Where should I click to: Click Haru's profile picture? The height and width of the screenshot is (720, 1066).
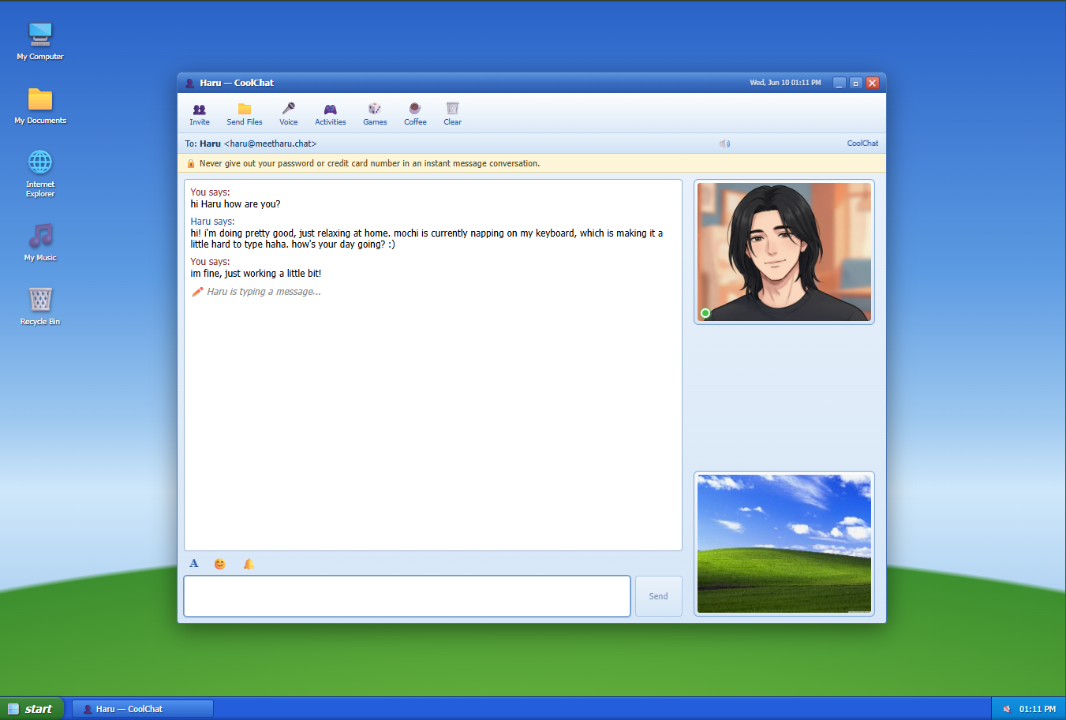click(784, 252)
